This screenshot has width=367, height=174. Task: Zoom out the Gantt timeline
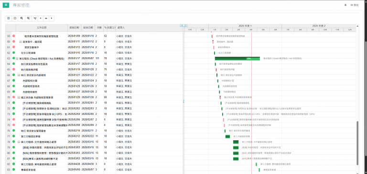[28, 18]
